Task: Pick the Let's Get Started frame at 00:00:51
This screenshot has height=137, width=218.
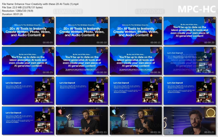Action: [82, 91]
